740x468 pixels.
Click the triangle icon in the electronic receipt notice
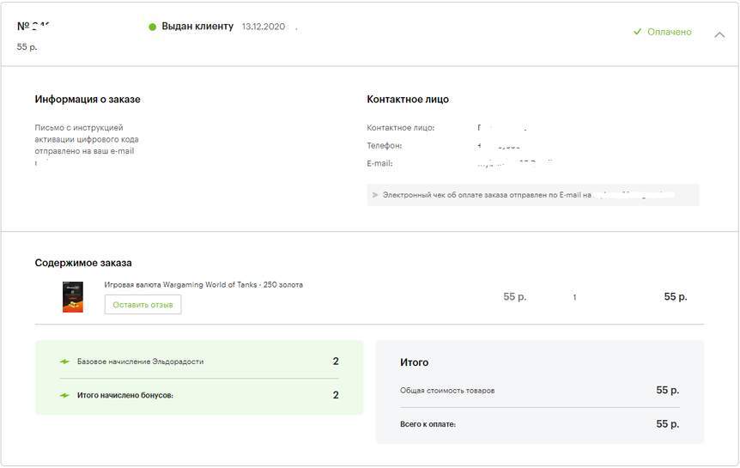click(375, 195)
